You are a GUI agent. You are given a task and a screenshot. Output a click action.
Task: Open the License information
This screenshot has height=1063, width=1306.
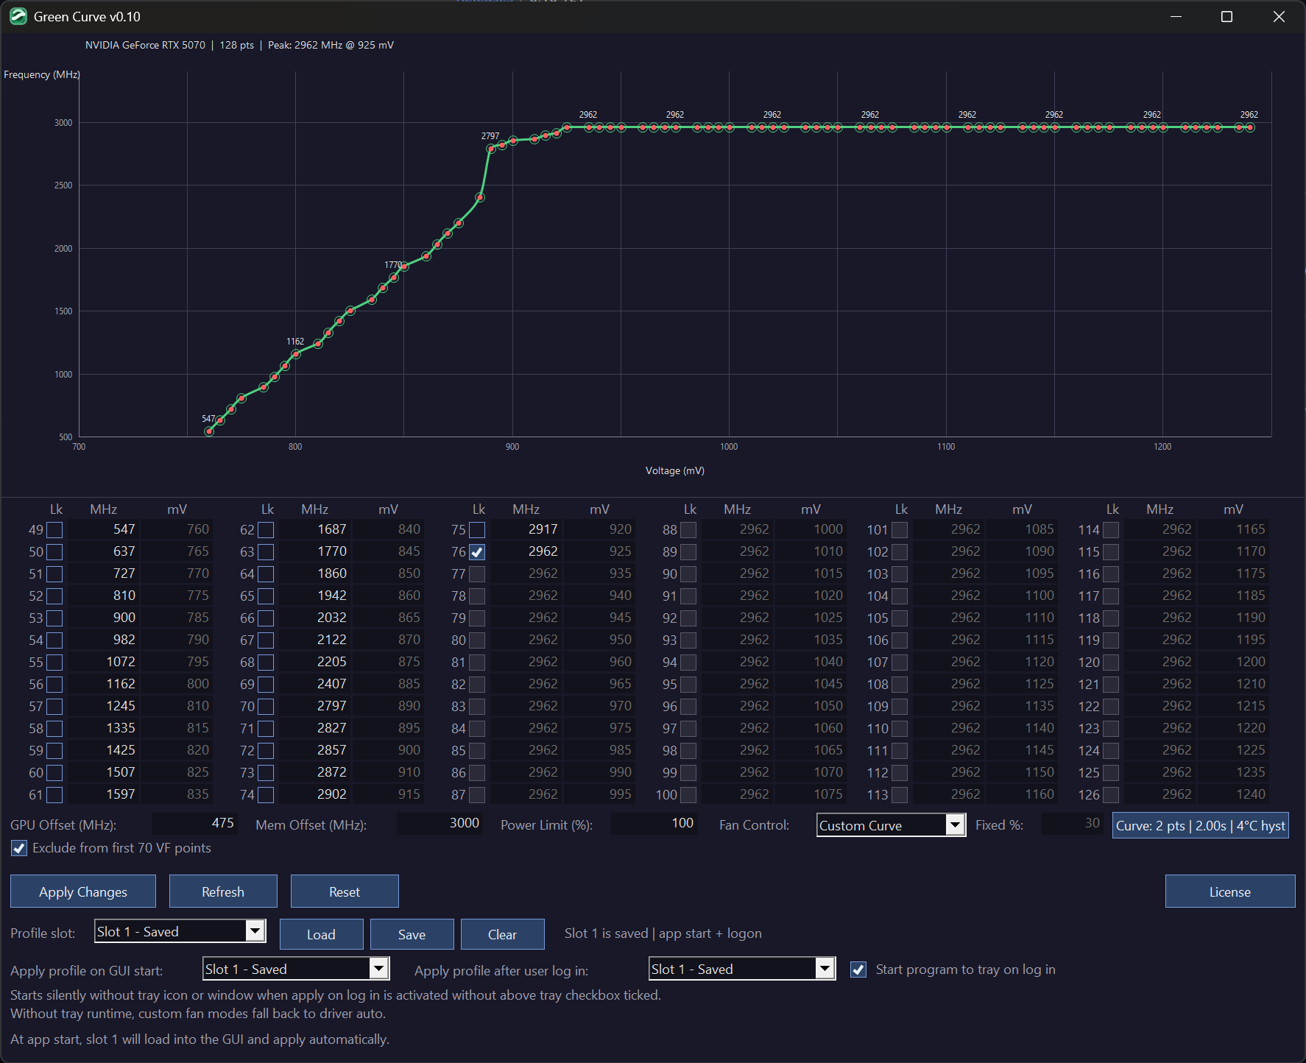(x=1229, y=891)
